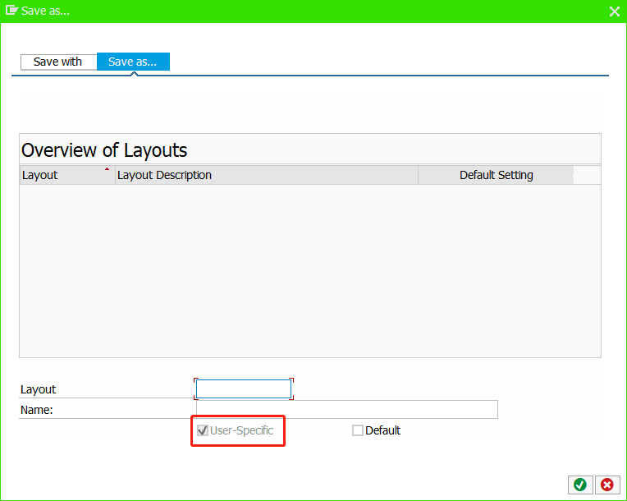Click the Name: field label
Screen dimensions: 627x501
coord(37,410)
